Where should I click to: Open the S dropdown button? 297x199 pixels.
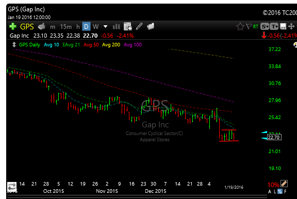point(265,26)
